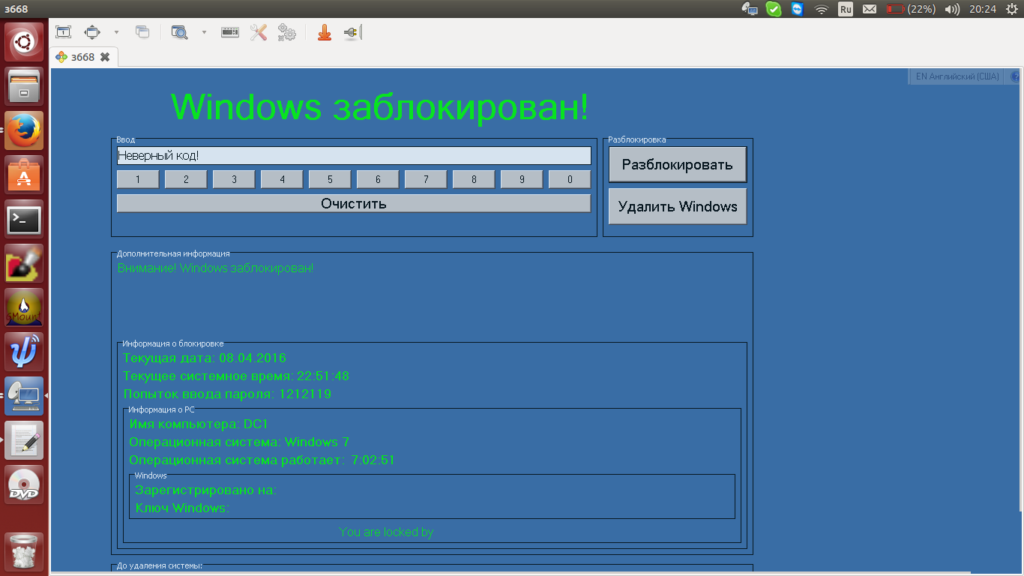Click the Разблокировать button
The height and width of the screenshot is (576, 1024).
point(678,164)
